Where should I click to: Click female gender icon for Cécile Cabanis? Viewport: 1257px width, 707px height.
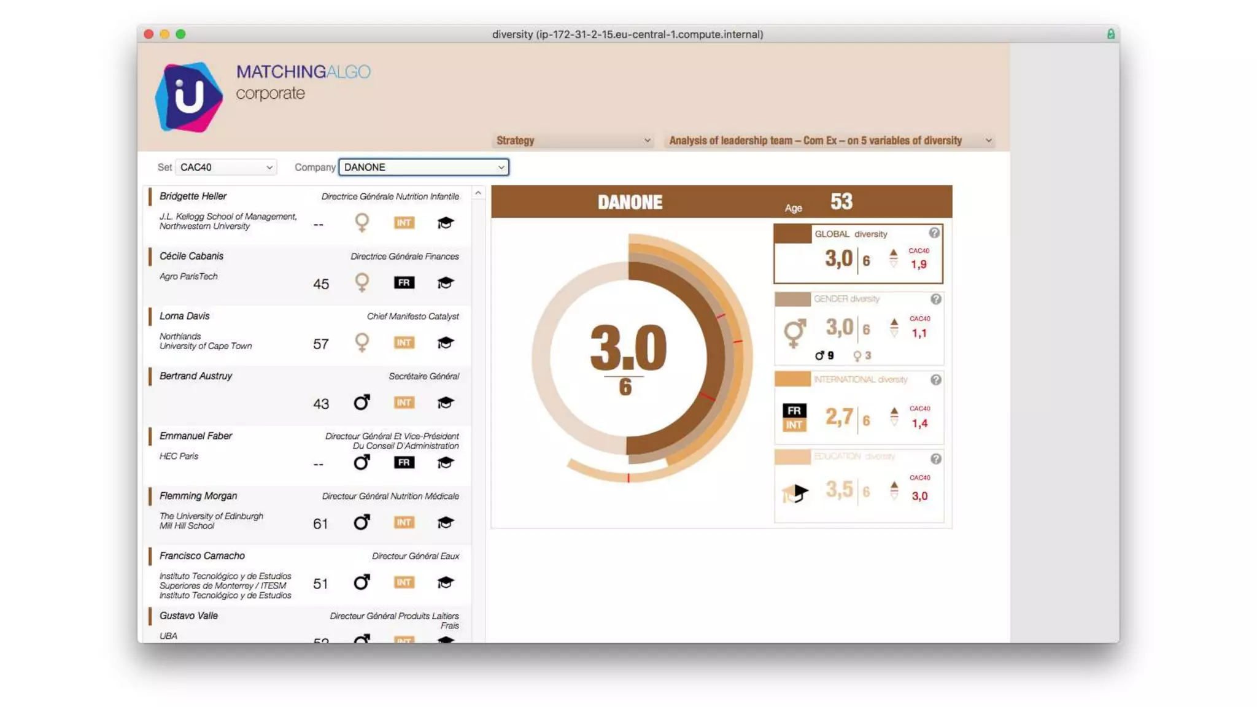pyautogui.click(x=362, y=282)
